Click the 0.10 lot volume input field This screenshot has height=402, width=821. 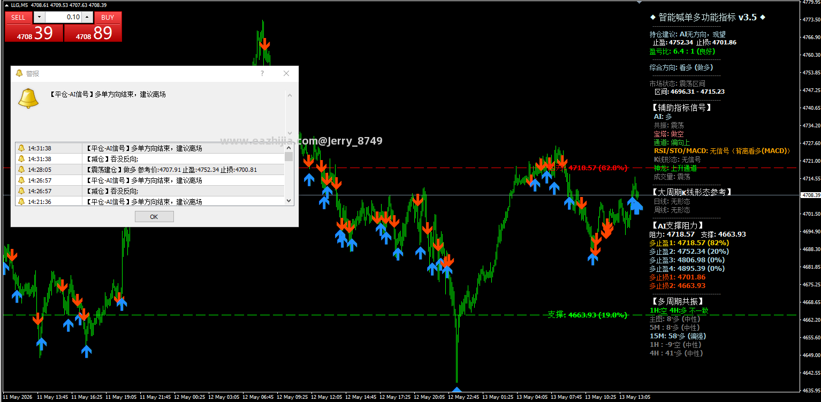pyautogui.click(x=63, y=17)
